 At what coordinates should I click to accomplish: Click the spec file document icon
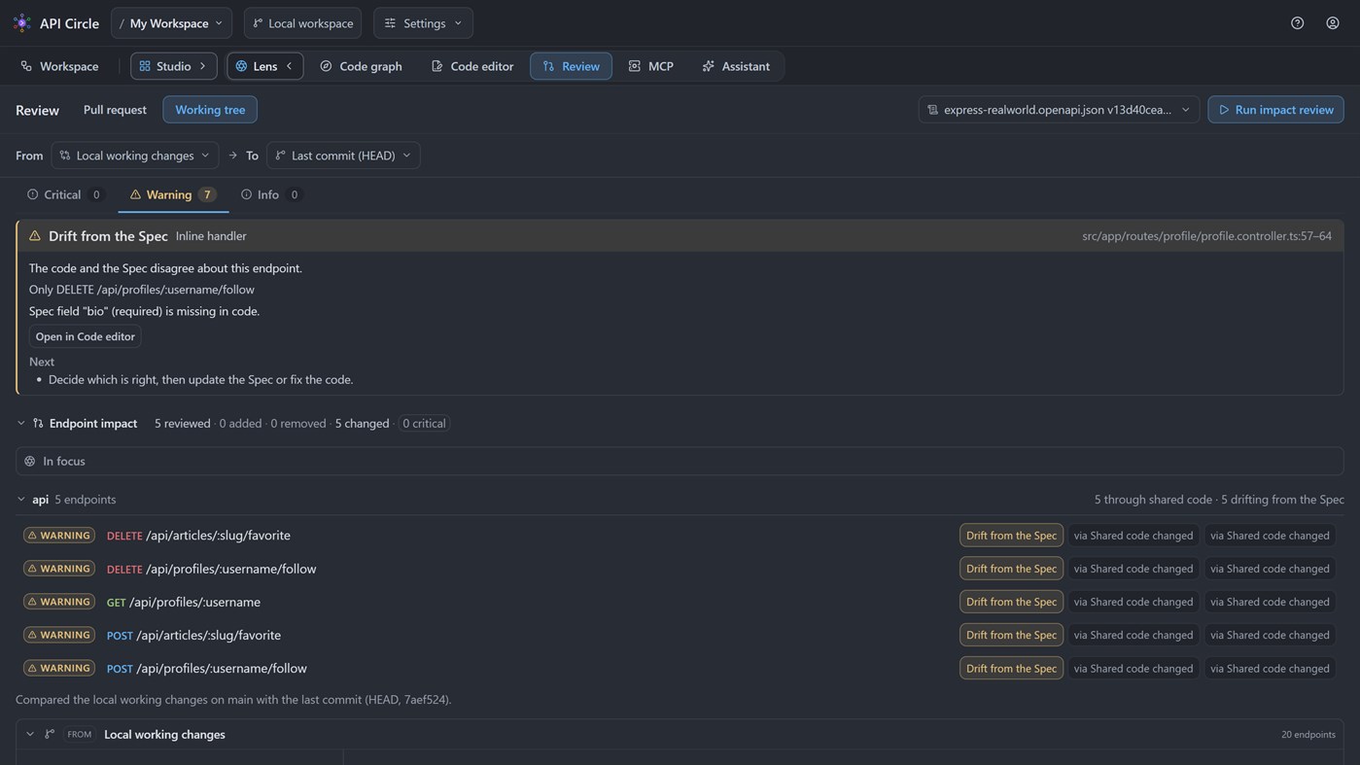(932, 110)
